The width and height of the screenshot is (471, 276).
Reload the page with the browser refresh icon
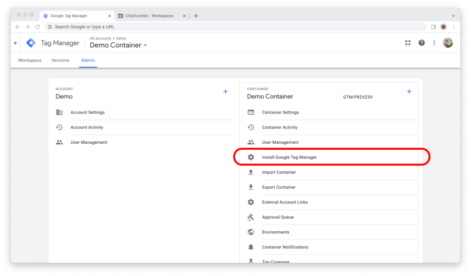pyautogui.click(x=38, y=27)
